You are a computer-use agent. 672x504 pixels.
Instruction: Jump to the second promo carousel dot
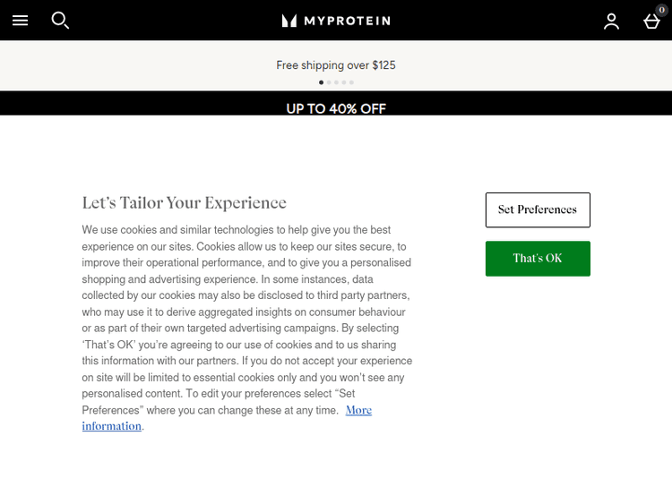click(329, 82)
